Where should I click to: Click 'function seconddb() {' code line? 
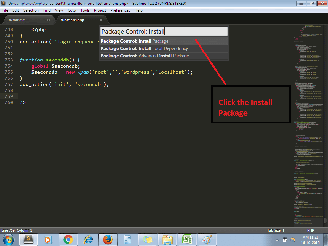50,60
